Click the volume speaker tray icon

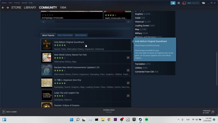(x=197, y=120)
